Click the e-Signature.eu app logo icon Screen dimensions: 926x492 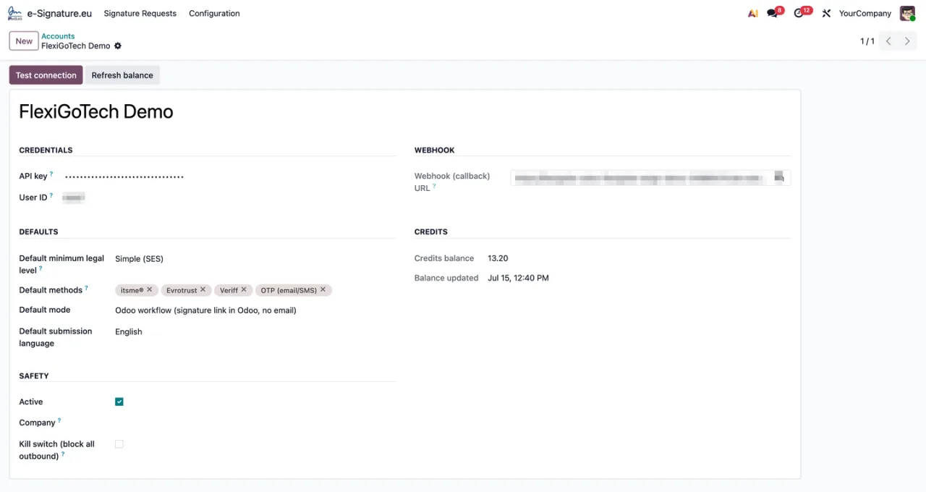click(x=14, y=13)
